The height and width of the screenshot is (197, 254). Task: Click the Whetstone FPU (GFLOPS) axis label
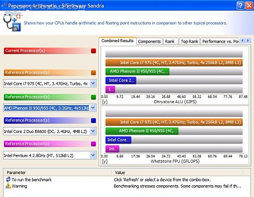[175, 161]
